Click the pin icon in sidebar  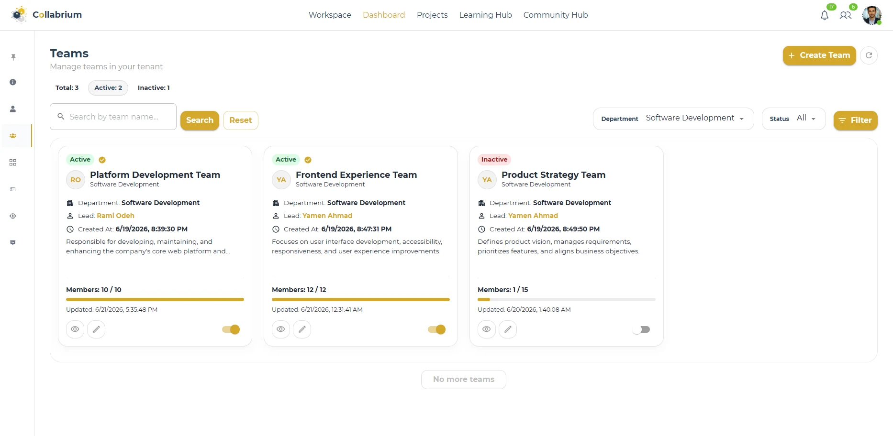pyautogui.click(x=13, y=57)
